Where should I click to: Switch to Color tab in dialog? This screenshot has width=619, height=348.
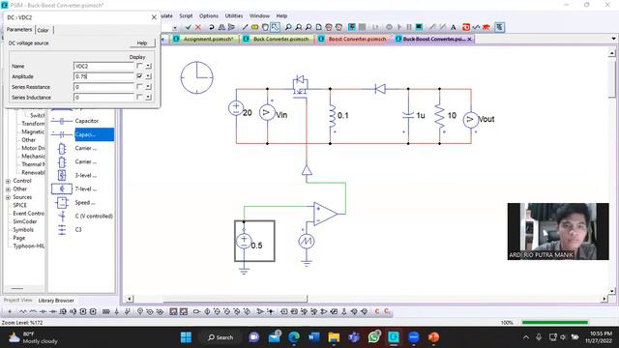click(43, 30)
